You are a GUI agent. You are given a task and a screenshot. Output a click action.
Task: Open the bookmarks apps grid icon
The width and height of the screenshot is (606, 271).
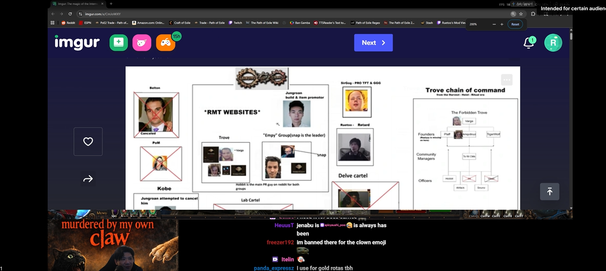click(x=53, y=23)
